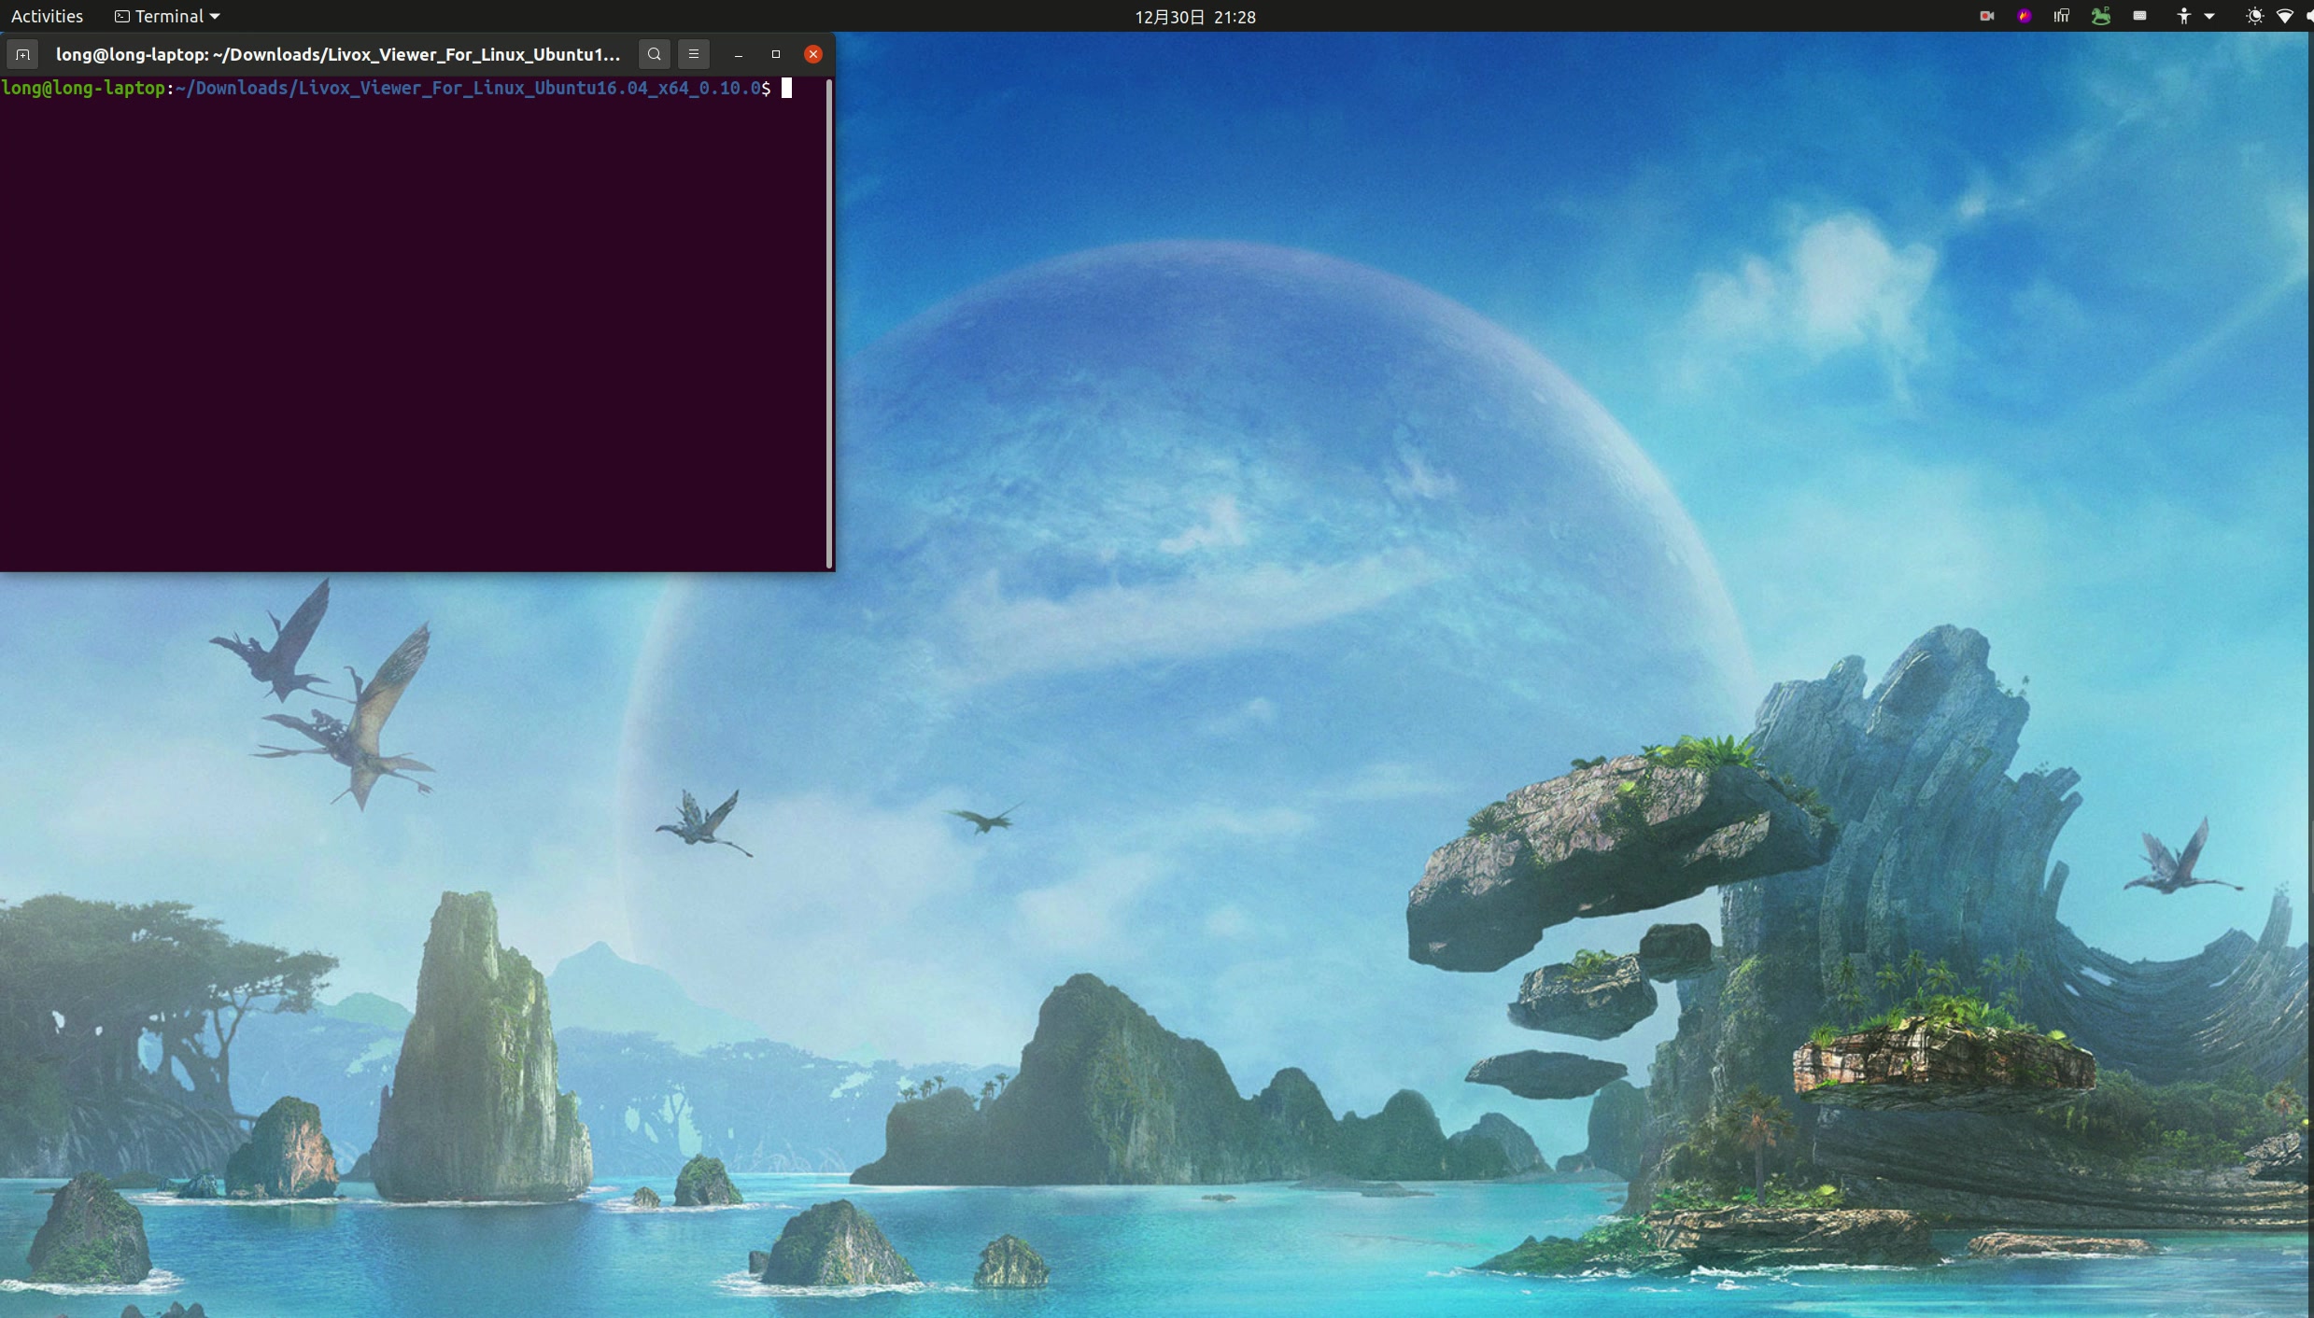Open the accessibility menu icon

(x=2183, y=16)
